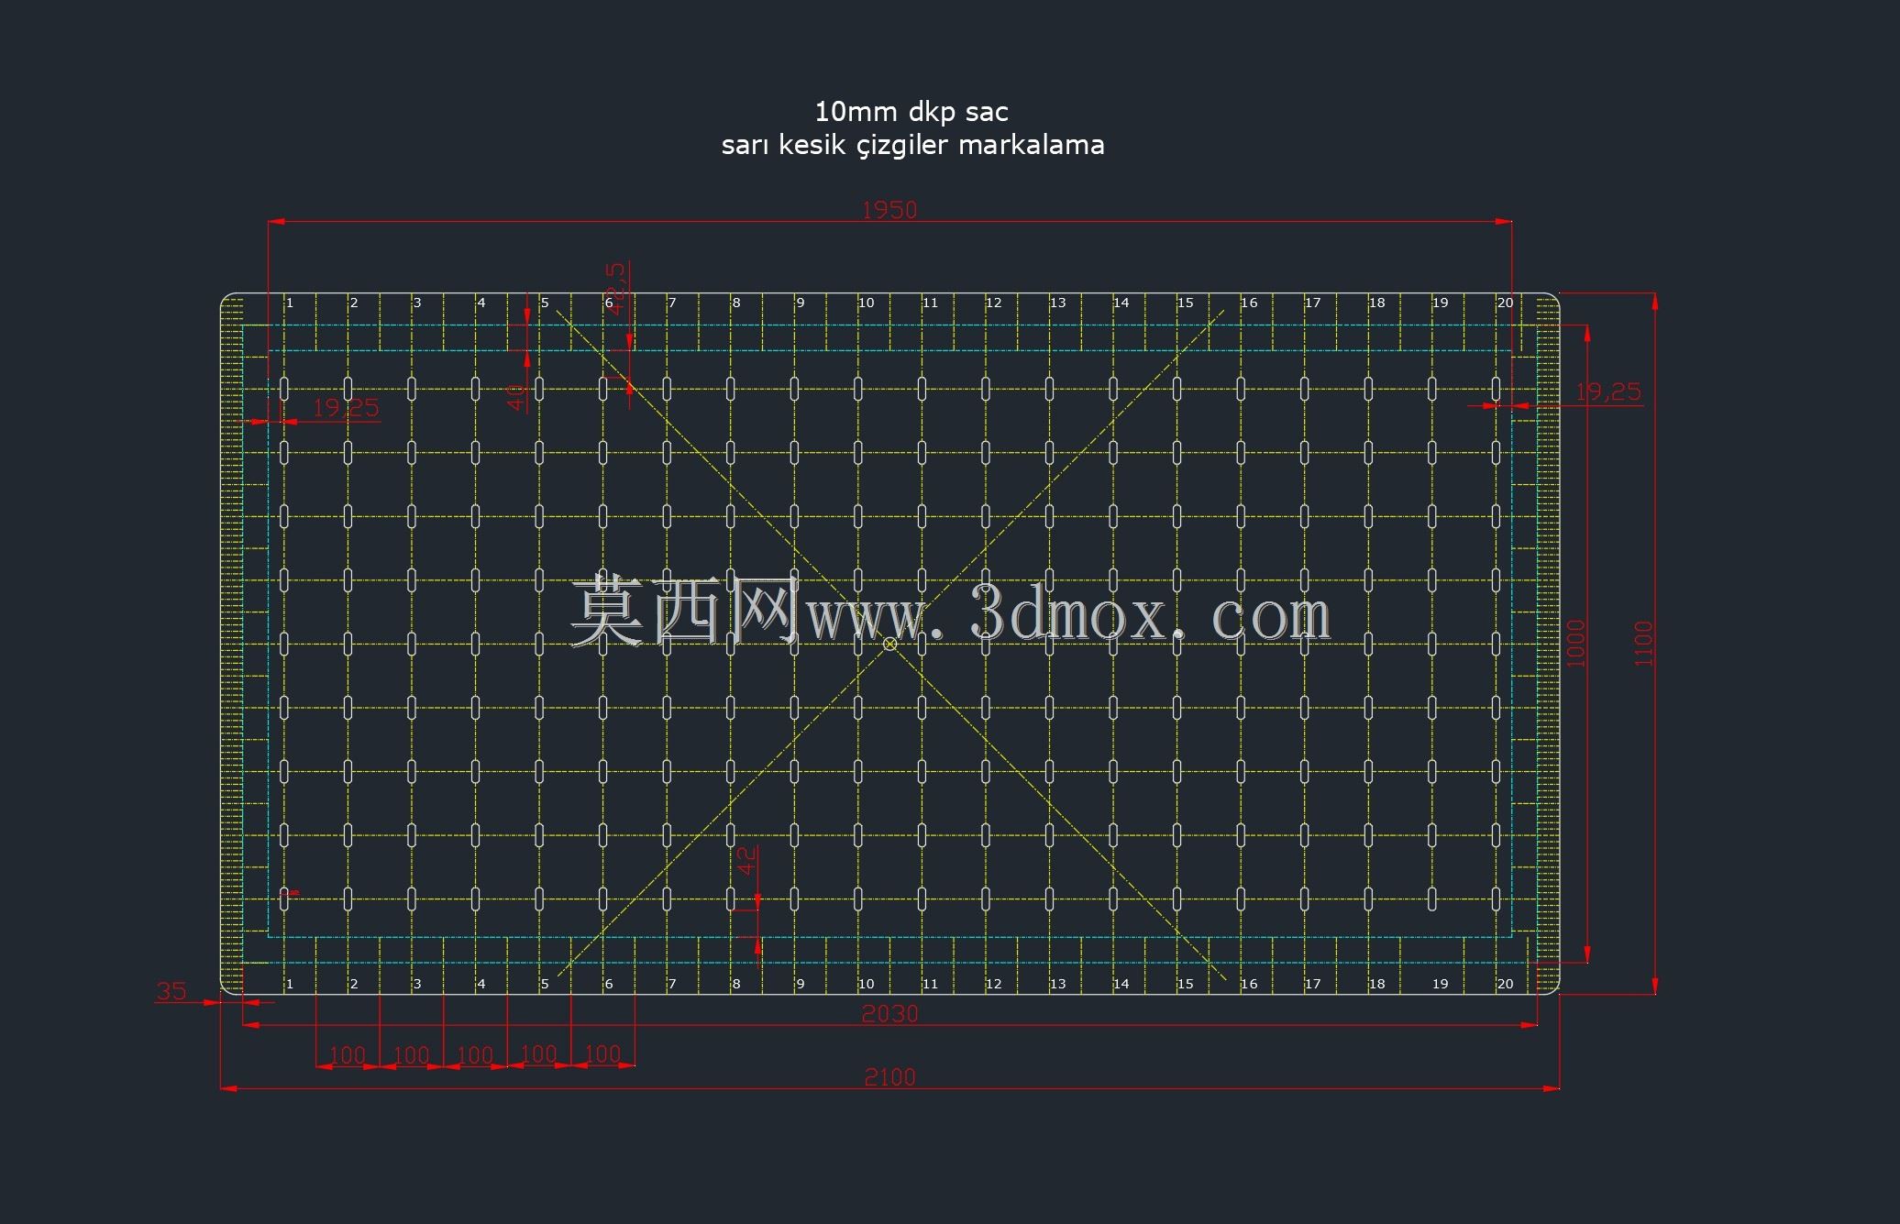Pick the 1000 vertical dimension text

(1575, 644)
